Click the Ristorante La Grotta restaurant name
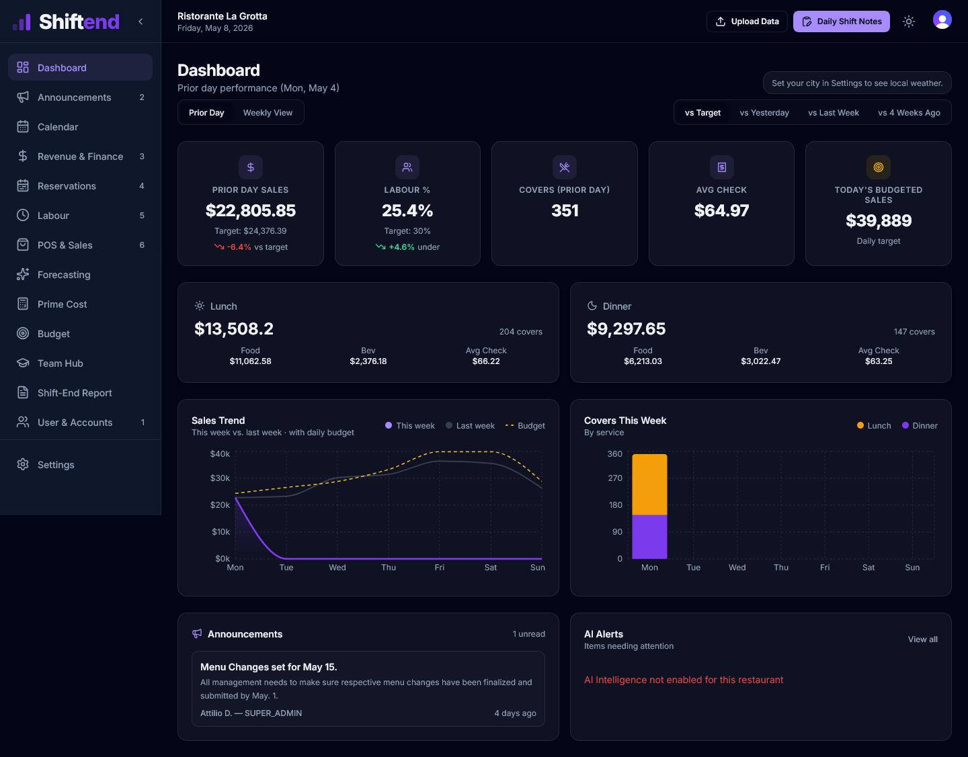The image size is (968, 757). [223, 16]
